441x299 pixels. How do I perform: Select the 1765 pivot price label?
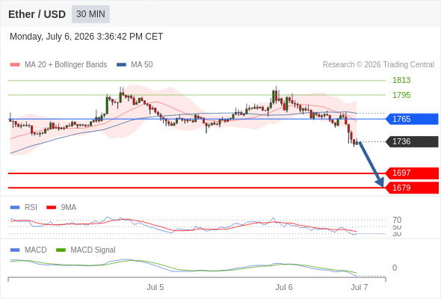pos(412,119)
